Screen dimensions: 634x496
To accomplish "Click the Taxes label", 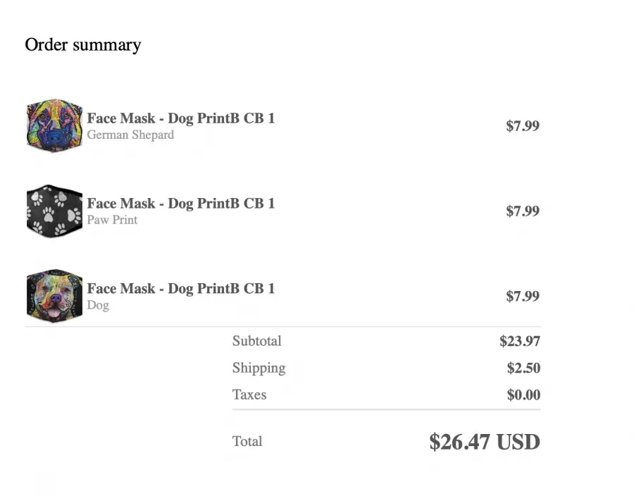I will click(249, 395).
